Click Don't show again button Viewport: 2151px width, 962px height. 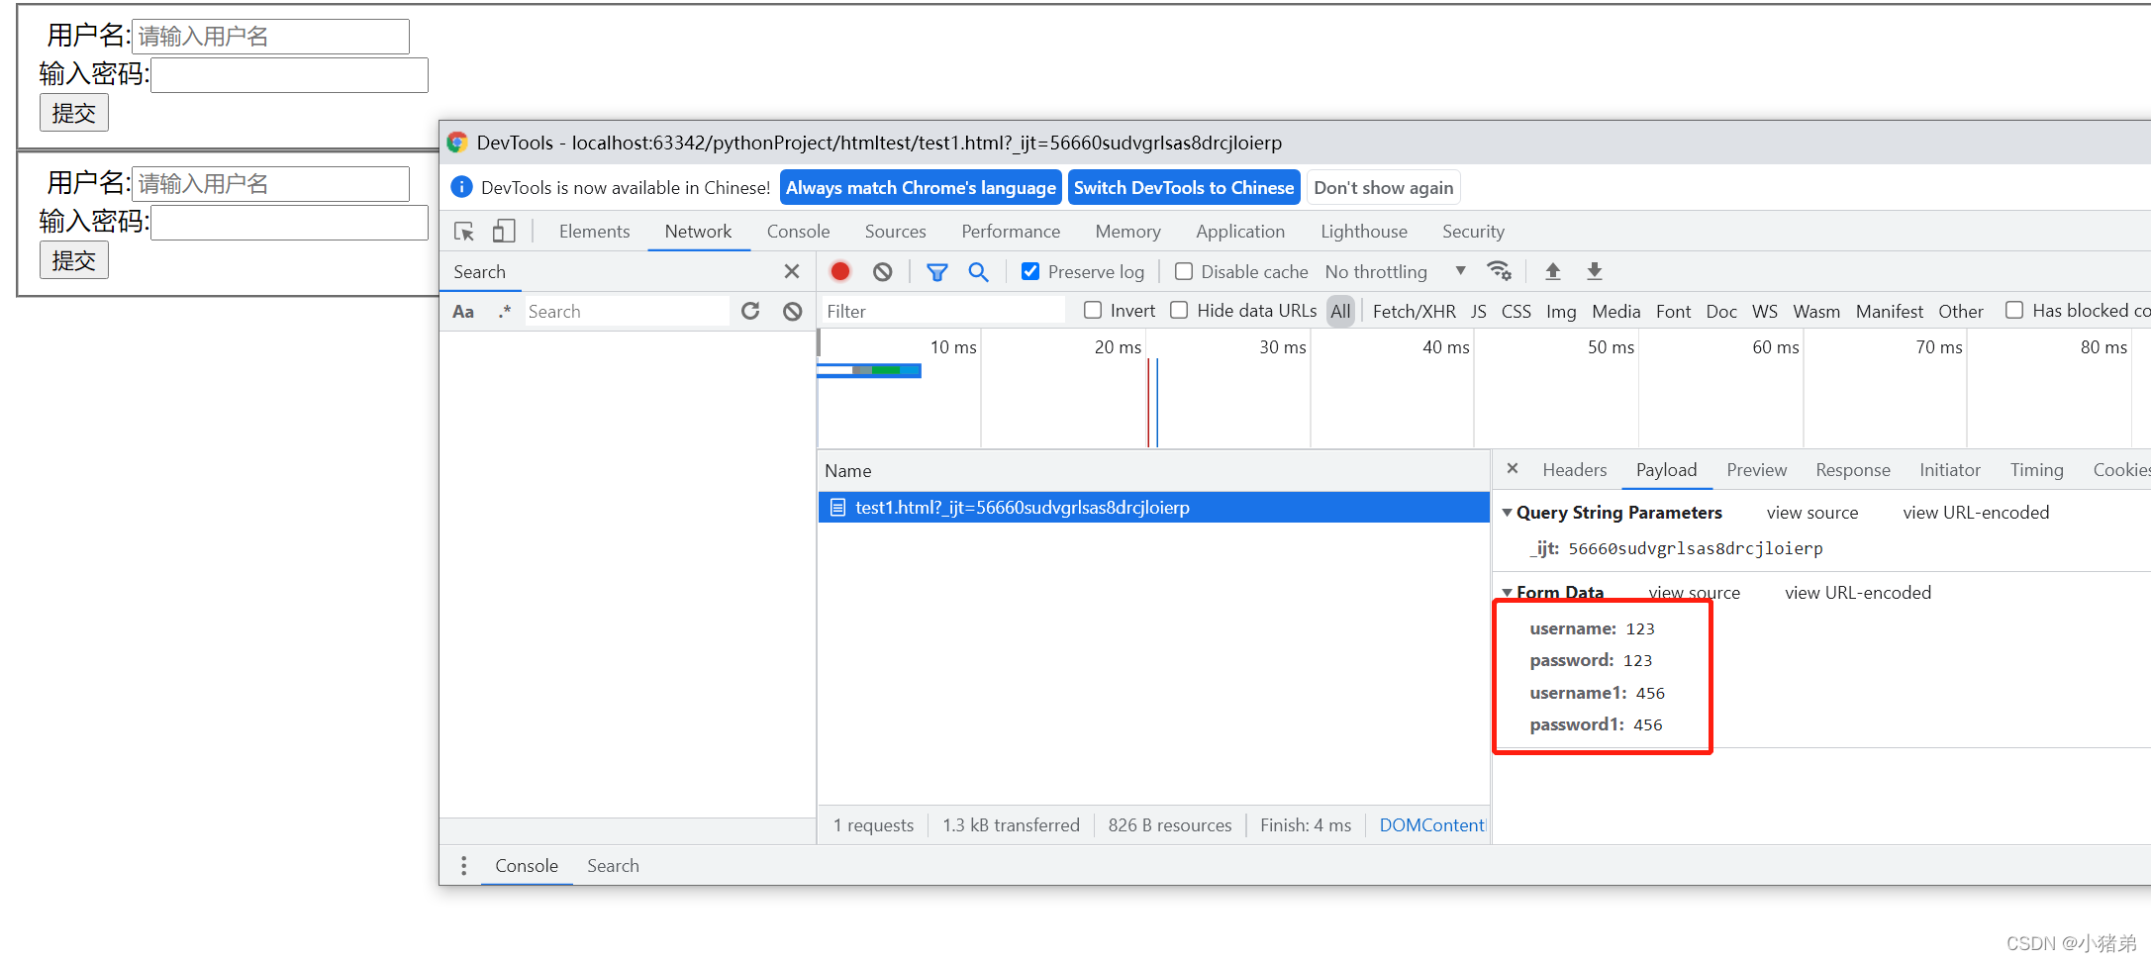coord(1383,188)
